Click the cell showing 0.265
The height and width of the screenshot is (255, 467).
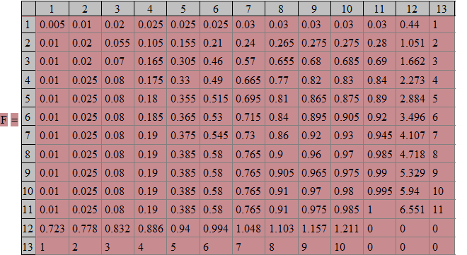coord(282,42)
